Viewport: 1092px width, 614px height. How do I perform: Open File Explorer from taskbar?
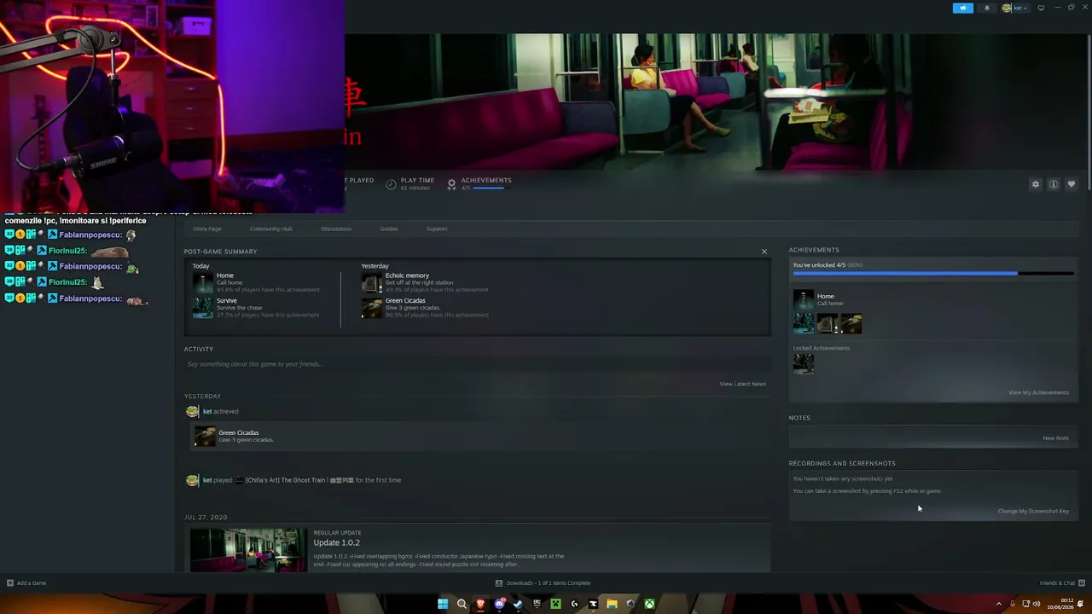pos(612,604)
